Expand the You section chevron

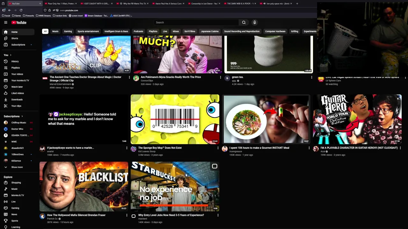click(x=11, y=55)
